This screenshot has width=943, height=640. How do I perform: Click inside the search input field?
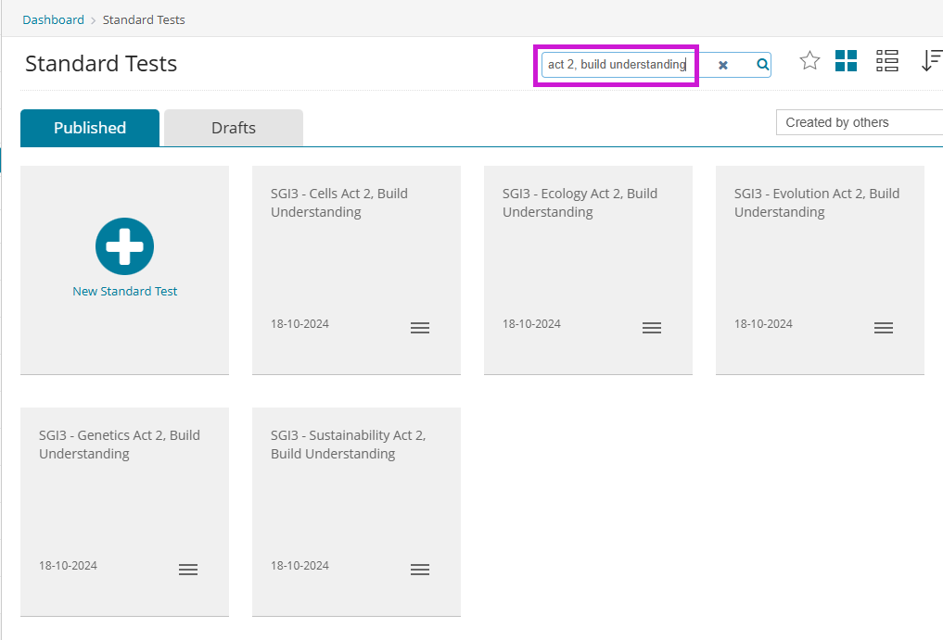point(617,65)
